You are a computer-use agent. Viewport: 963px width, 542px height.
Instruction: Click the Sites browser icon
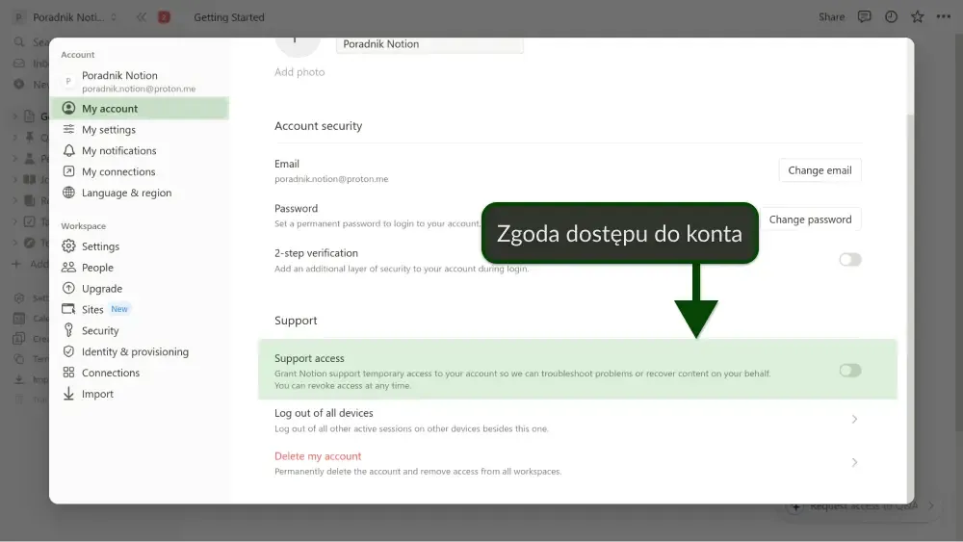click(68, 309)
